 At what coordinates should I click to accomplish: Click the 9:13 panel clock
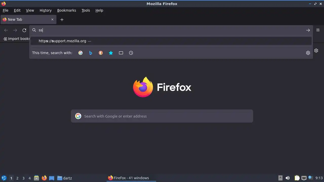pos(319,178)
